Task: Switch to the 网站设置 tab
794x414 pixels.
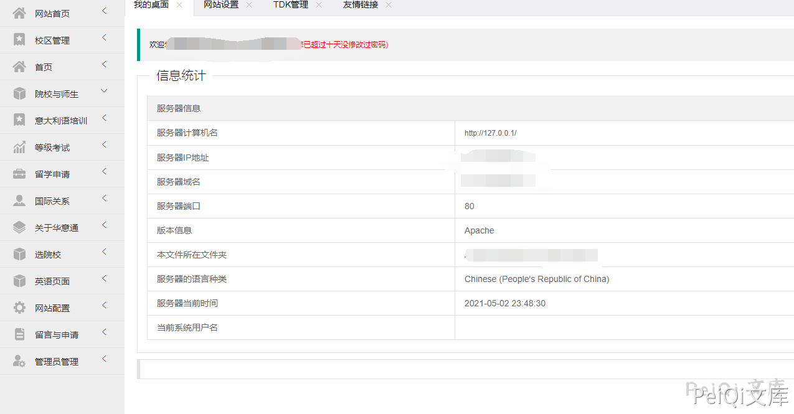Action: point(221,5)
